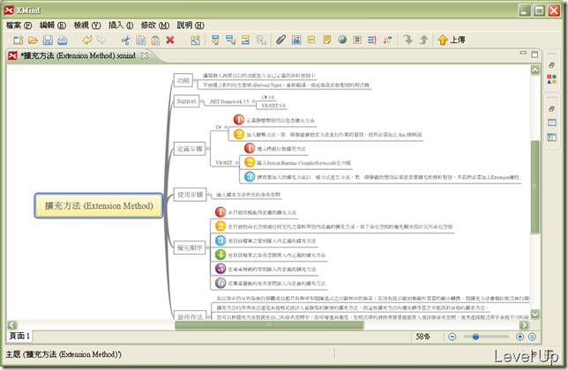Collapse the 優先順序 topic branch
568x370 pixels.
[208, 248]
